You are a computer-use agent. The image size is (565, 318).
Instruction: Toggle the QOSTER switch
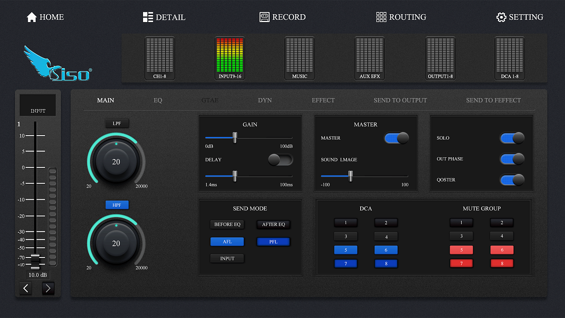(x=512, y=180)
